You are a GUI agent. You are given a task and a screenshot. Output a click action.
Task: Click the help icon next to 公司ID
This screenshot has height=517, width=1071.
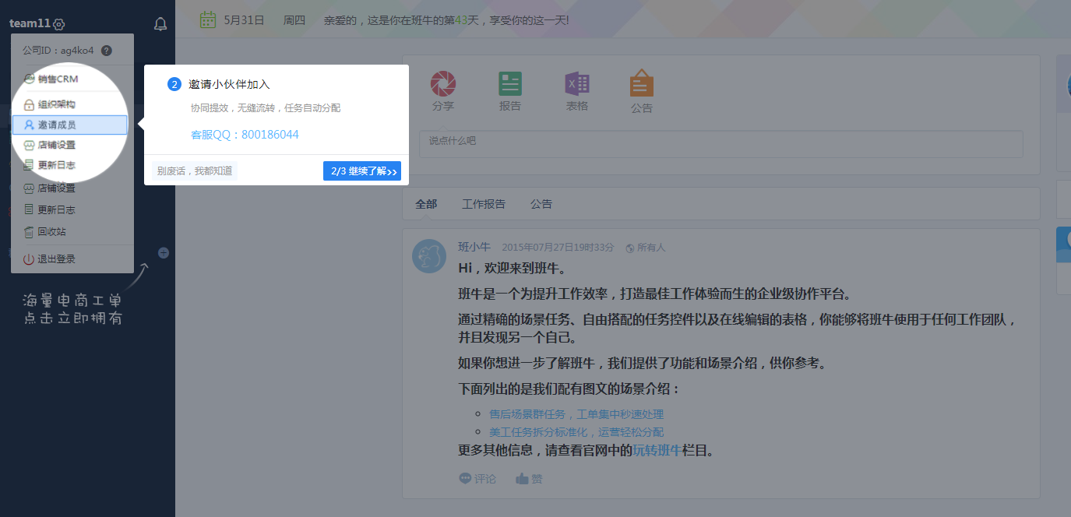click(107, 51)
